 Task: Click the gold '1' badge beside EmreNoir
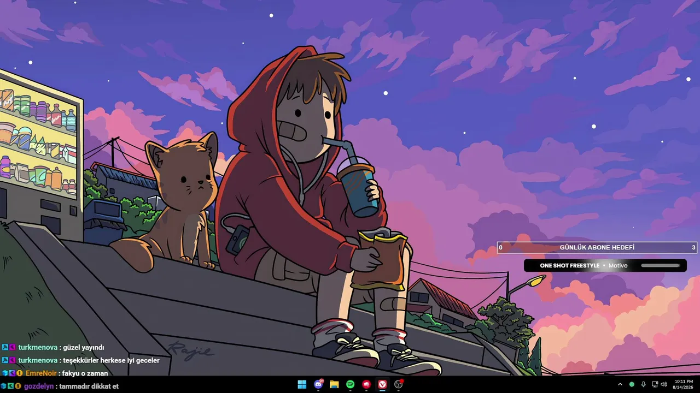click(19, 373)
